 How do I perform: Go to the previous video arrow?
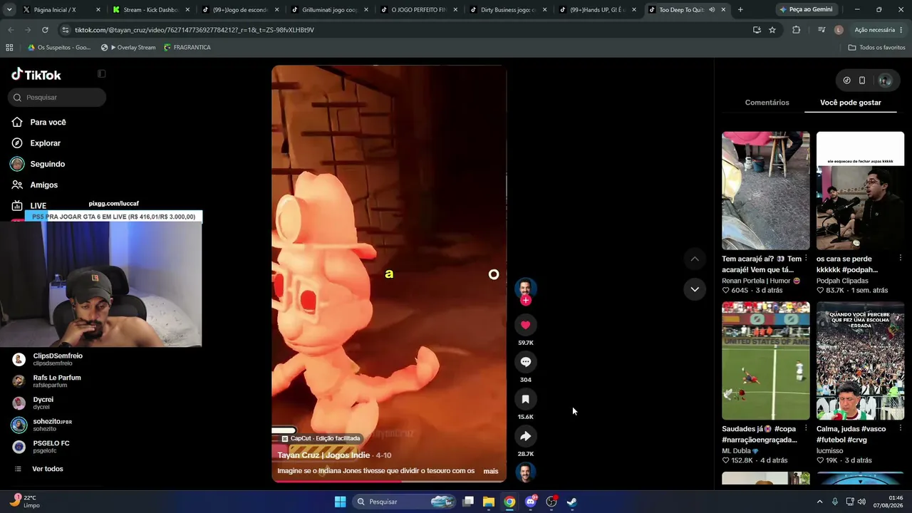tap(695, 259)
